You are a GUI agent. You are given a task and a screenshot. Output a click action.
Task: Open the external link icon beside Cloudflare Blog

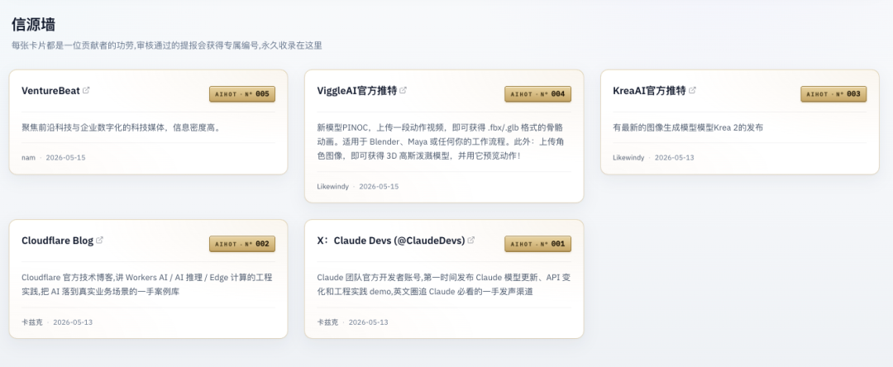tap(100, 240)
